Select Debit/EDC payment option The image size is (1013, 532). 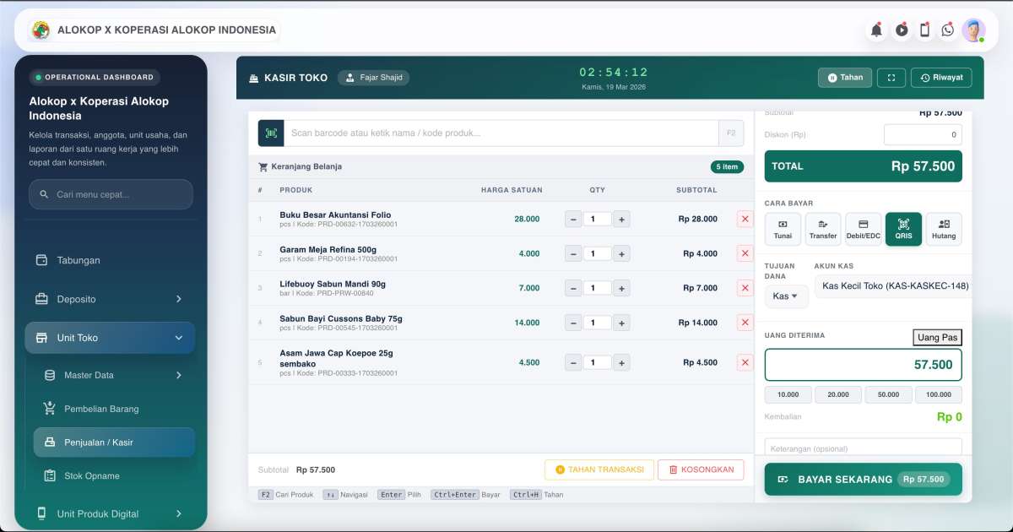coord(863,229)
